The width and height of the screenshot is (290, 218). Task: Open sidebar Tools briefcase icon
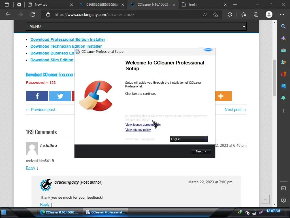pos(283,51)
